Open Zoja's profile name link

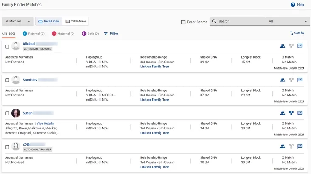tap(26, 144)
